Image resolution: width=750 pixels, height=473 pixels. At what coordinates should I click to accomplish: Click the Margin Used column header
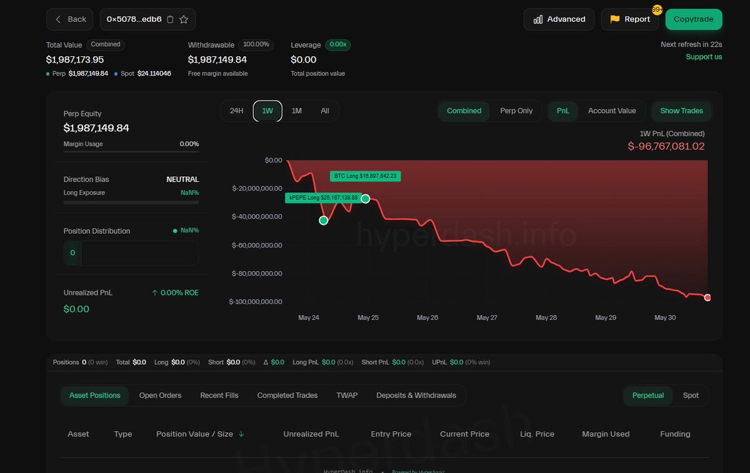click(x=606, y=434)
